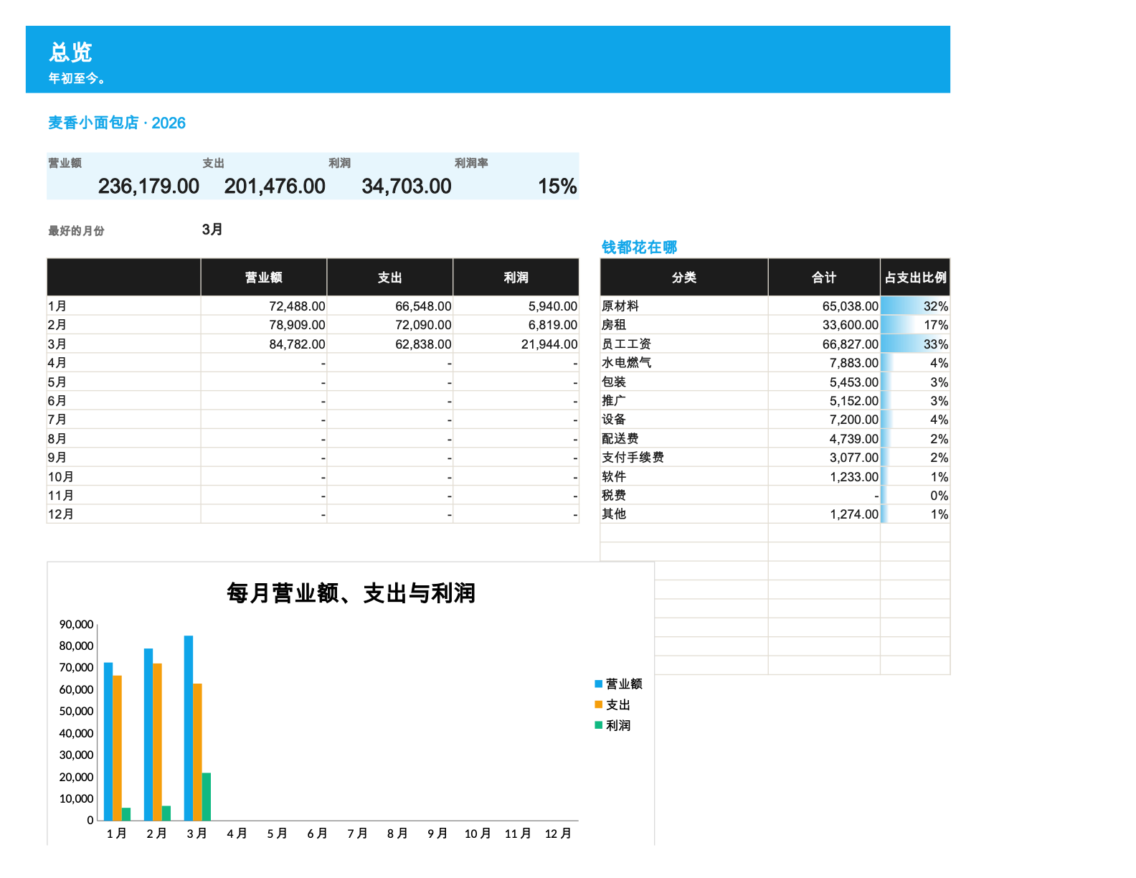
Task: Select the 员工工资 total 66,827.00
Action: coord(824,344)
